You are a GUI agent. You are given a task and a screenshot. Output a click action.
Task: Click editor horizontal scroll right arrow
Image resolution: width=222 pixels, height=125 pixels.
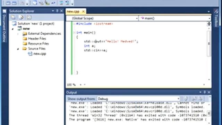pos(204,85)
